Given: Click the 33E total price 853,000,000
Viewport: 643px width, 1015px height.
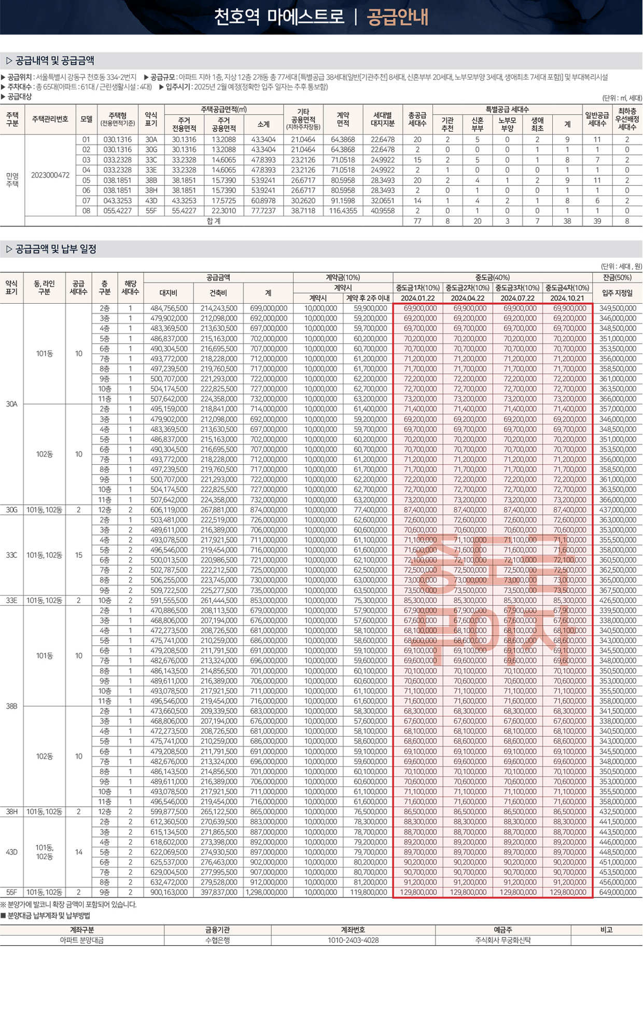Looking at the screenshot, I should pyautogui.click(x=268, y=601).
